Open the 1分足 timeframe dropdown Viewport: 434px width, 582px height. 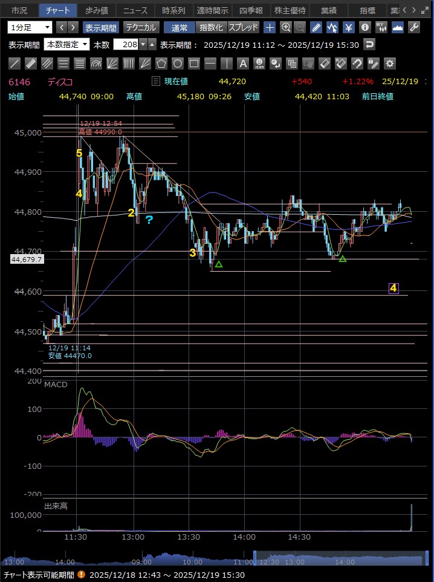tap(30, 27)
